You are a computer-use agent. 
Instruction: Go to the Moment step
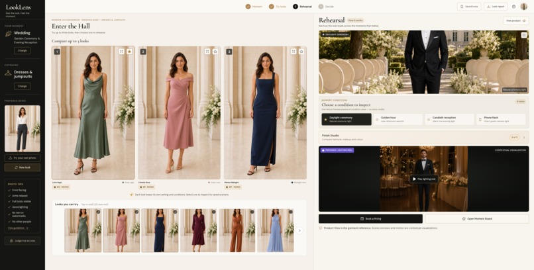point(254,7)
